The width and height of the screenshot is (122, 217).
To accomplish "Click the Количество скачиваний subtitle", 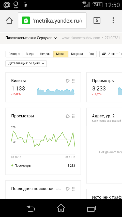I will 106,121.
